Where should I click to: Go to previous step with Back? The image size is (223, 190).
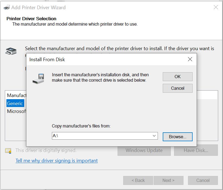(x=138, y=180)
